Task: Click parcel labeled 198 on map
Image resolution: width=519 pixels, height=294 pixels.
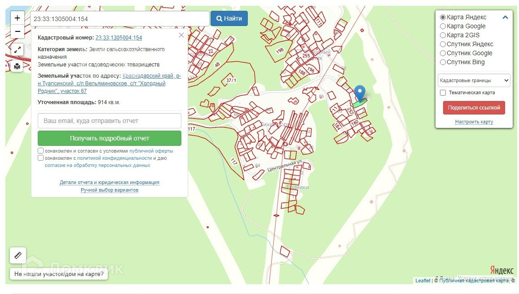Action: pos(280,50)
